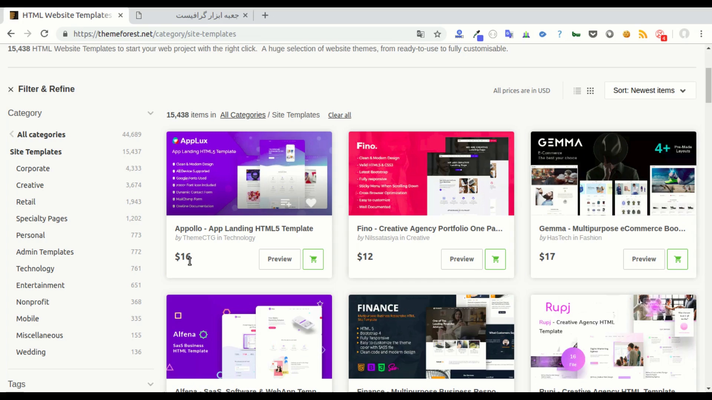Click the Rupj Creative Agency thumbnail

613,337
